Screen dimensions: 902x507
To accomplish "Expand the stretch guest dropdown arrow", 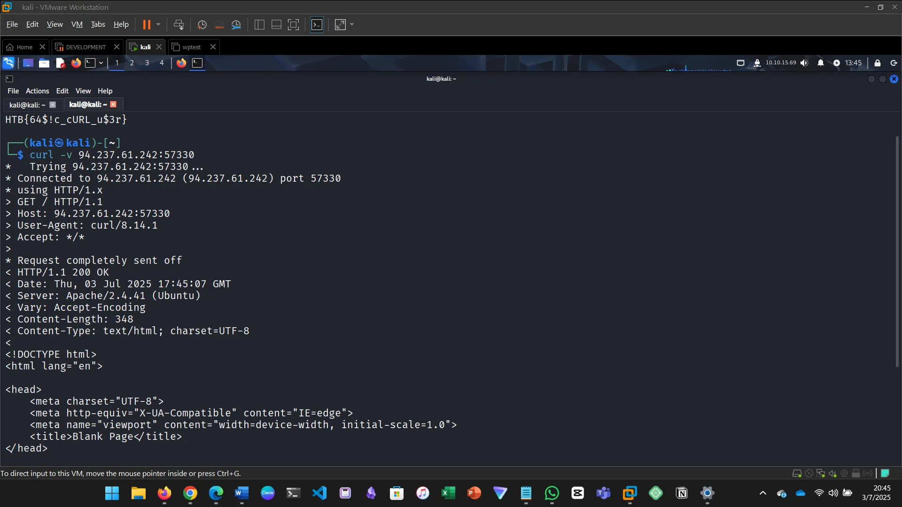I will 352,24.
